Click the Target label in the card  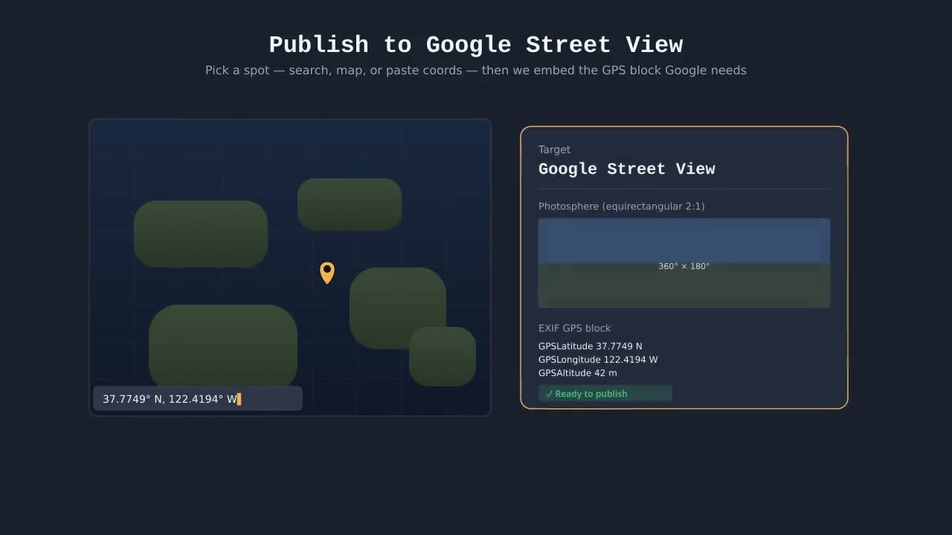(x=555, y=149)
